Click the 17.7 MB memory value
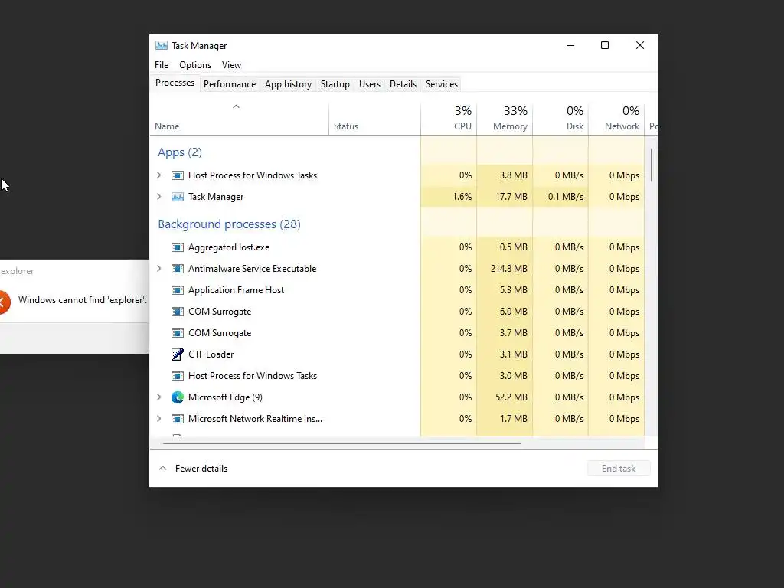This screenshot has width=784, height=588. click(511, 197)
